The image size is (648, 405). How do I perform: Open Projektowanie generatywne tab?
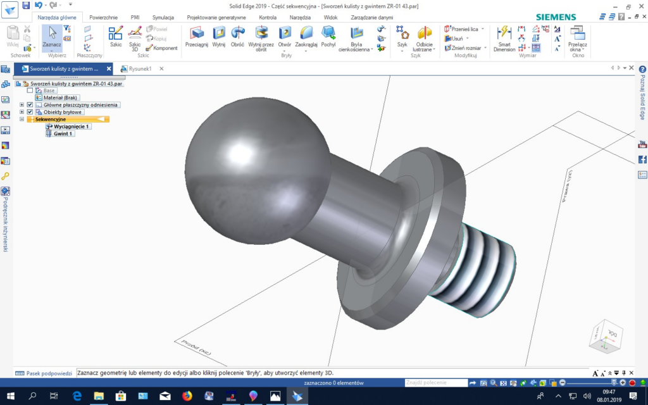[x=216, y=17]
